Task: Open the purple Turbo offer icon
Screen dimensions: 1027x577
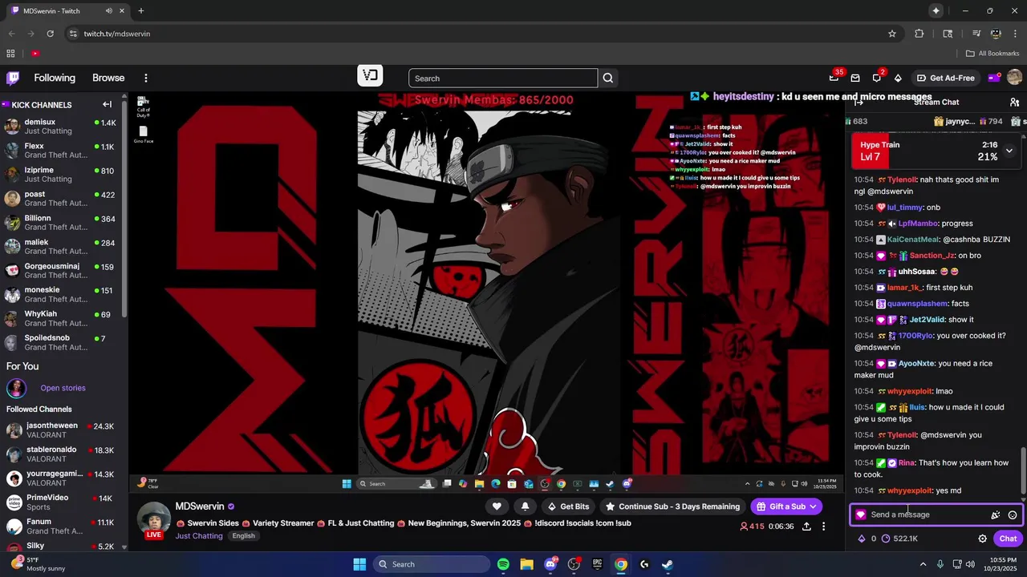Action: point(994,78)
